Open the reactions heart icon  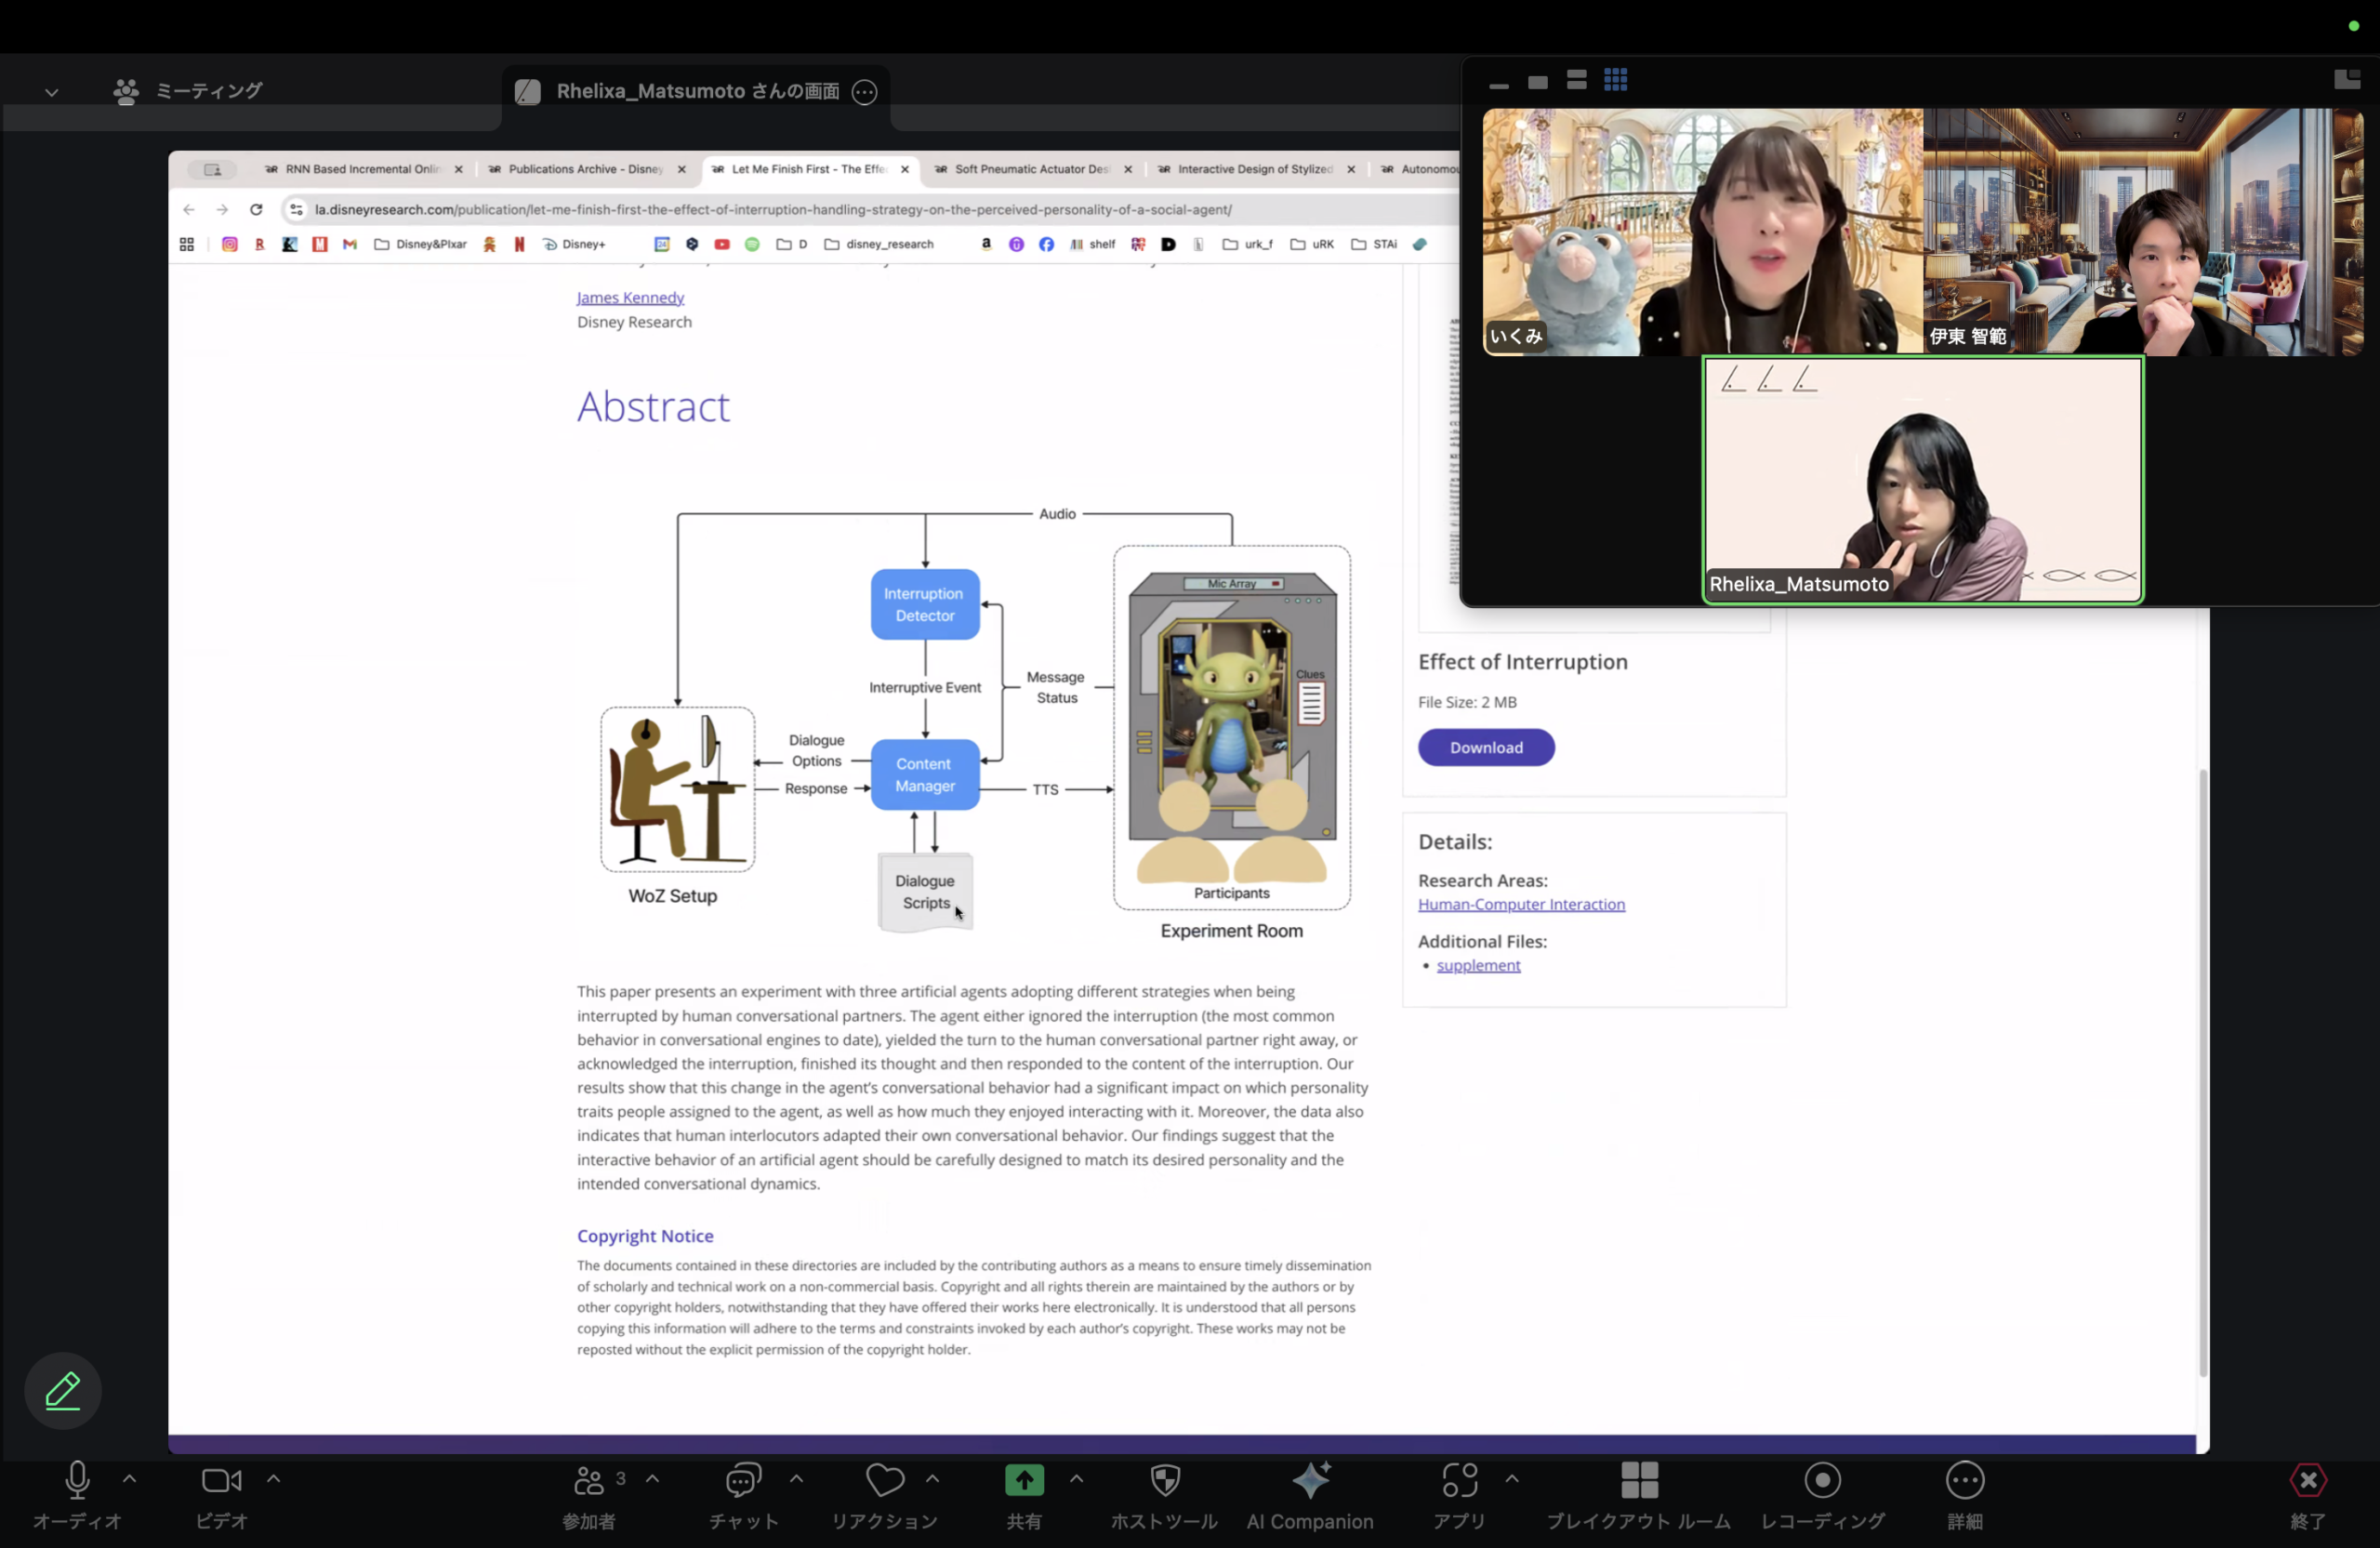(x=885, y=1480)
